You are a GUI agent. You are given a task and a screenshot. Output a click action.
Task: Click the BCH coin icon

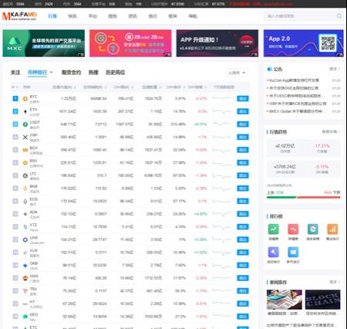25,150
